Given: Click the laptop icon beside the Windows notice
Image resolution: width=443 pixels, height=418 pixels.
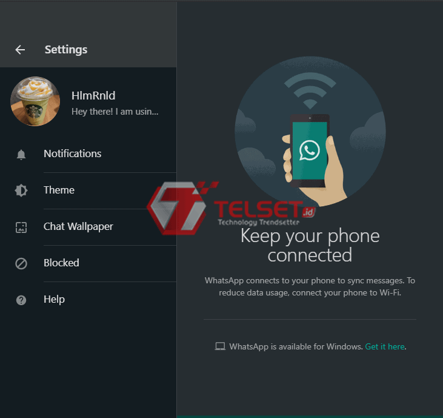Looking at the screenshot, I should coord(220,346).
